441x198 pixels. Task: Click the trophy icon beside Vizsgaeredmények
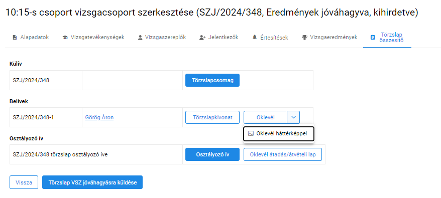pyautogui.click(x=304, y=38)
